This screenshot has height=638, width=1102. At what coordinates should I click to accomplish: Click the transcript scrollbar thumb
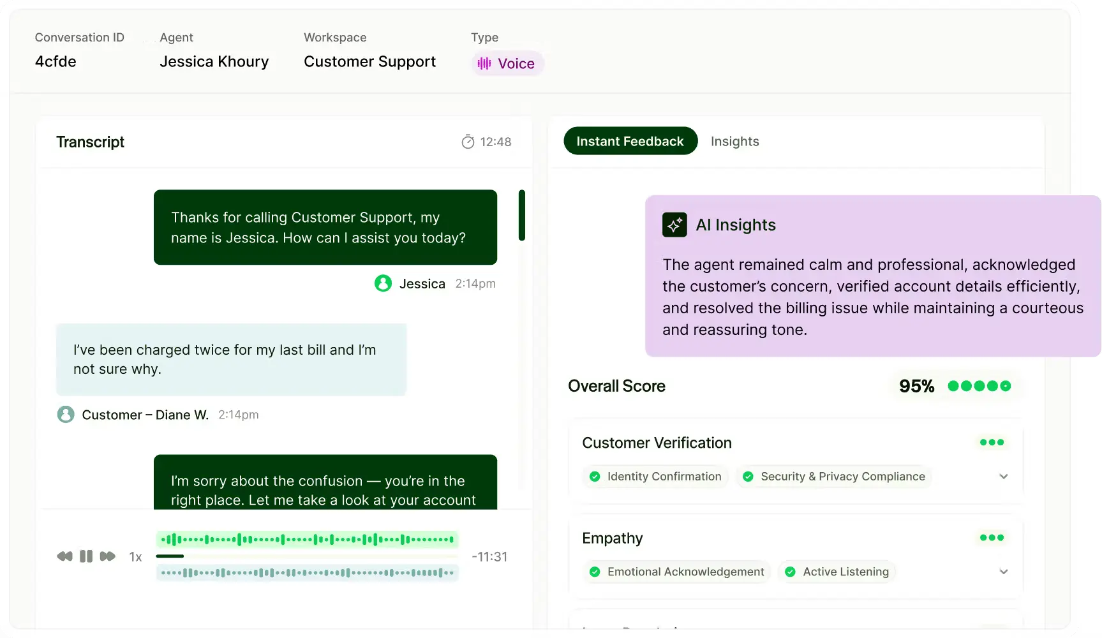522,215
